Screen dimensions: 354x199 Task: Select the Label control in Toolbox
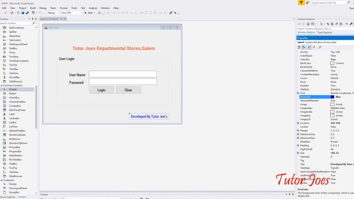(x=12, y=114)
